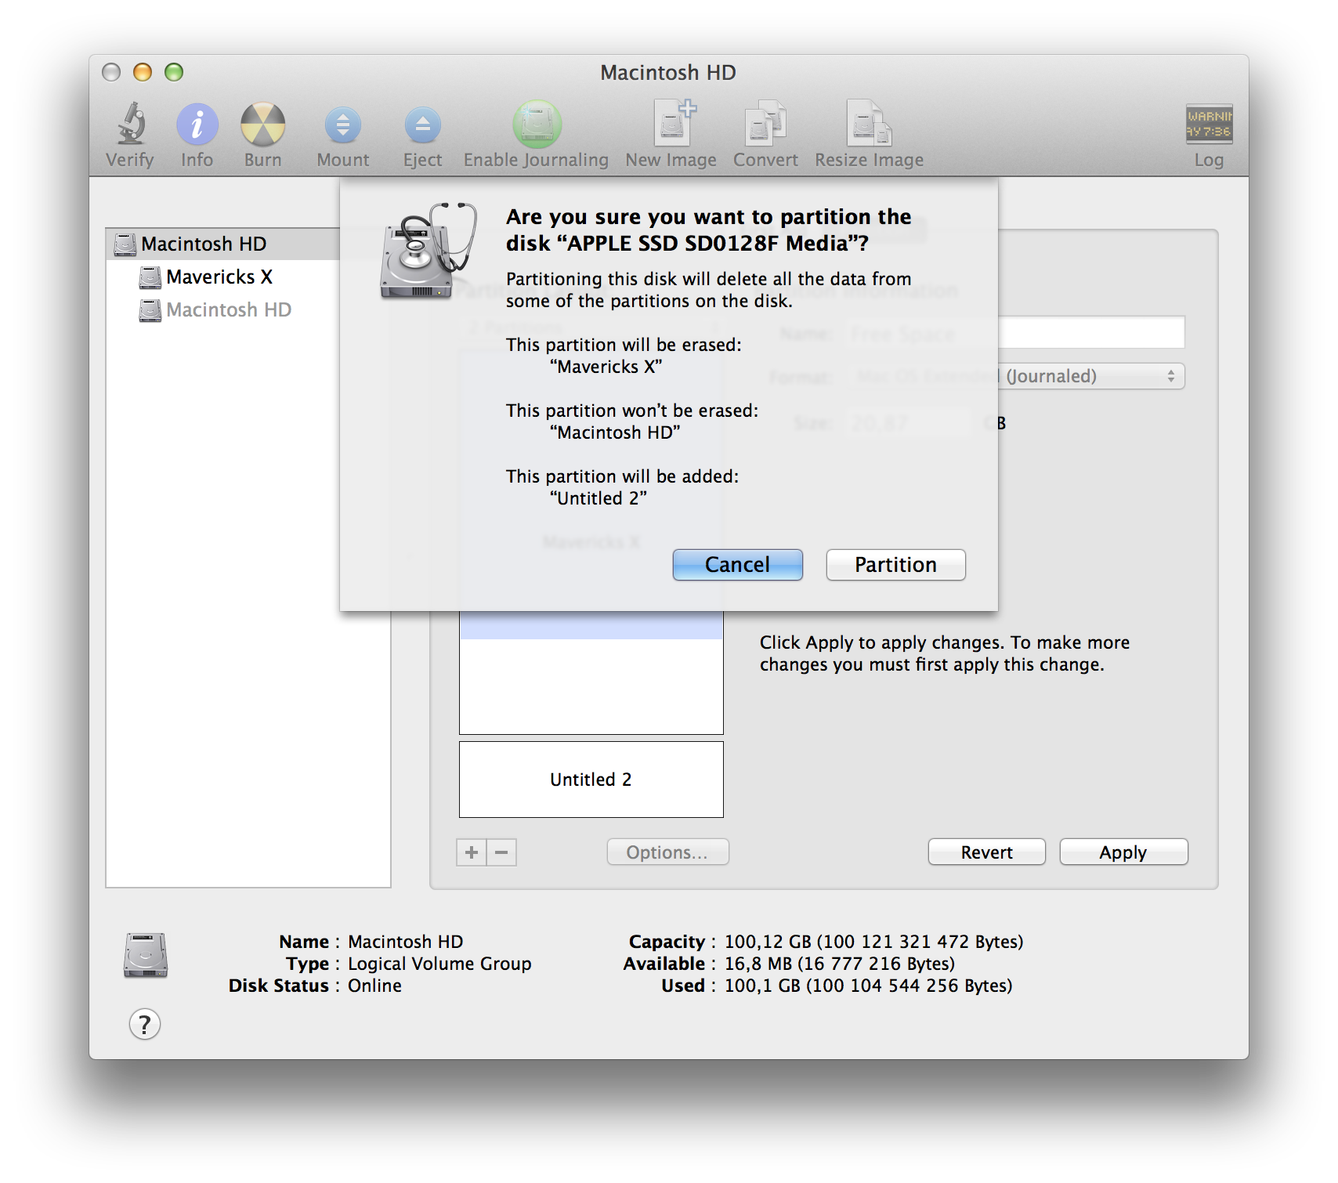This screenshot has width=1338, height=1183.
Task: Click top-level Macintosh HD disk icon in sidebar
Action: (125, 244)
